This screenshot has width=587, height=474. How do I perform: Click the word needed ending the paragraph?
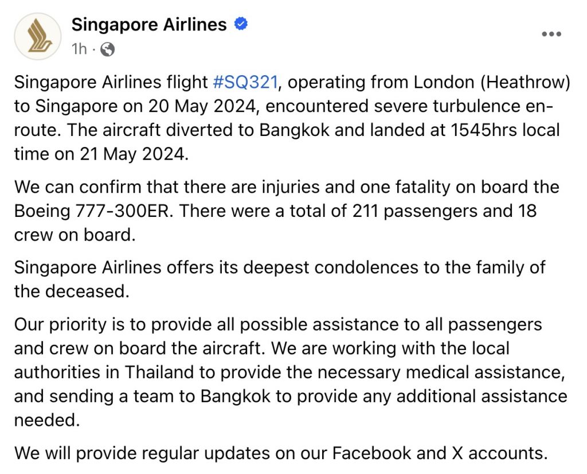pos(47,421)
